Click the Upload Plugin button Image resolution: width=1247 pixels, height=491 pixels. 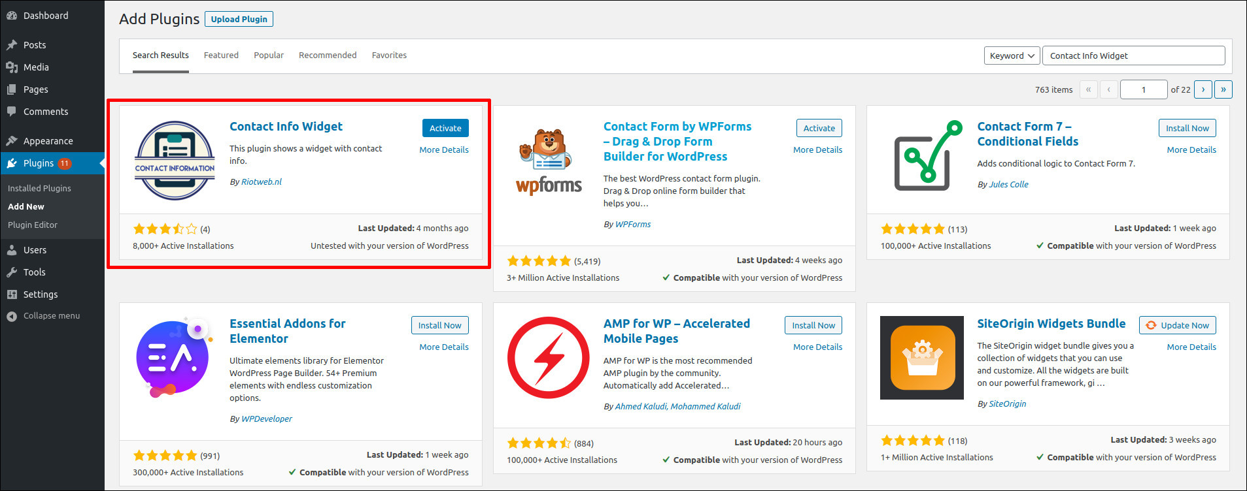(x=239, y=19)
